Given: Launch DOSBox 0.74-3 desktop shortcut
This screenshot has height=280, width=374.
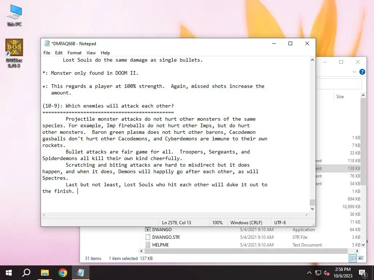Looking at the screenshot, I should [14, 53].
